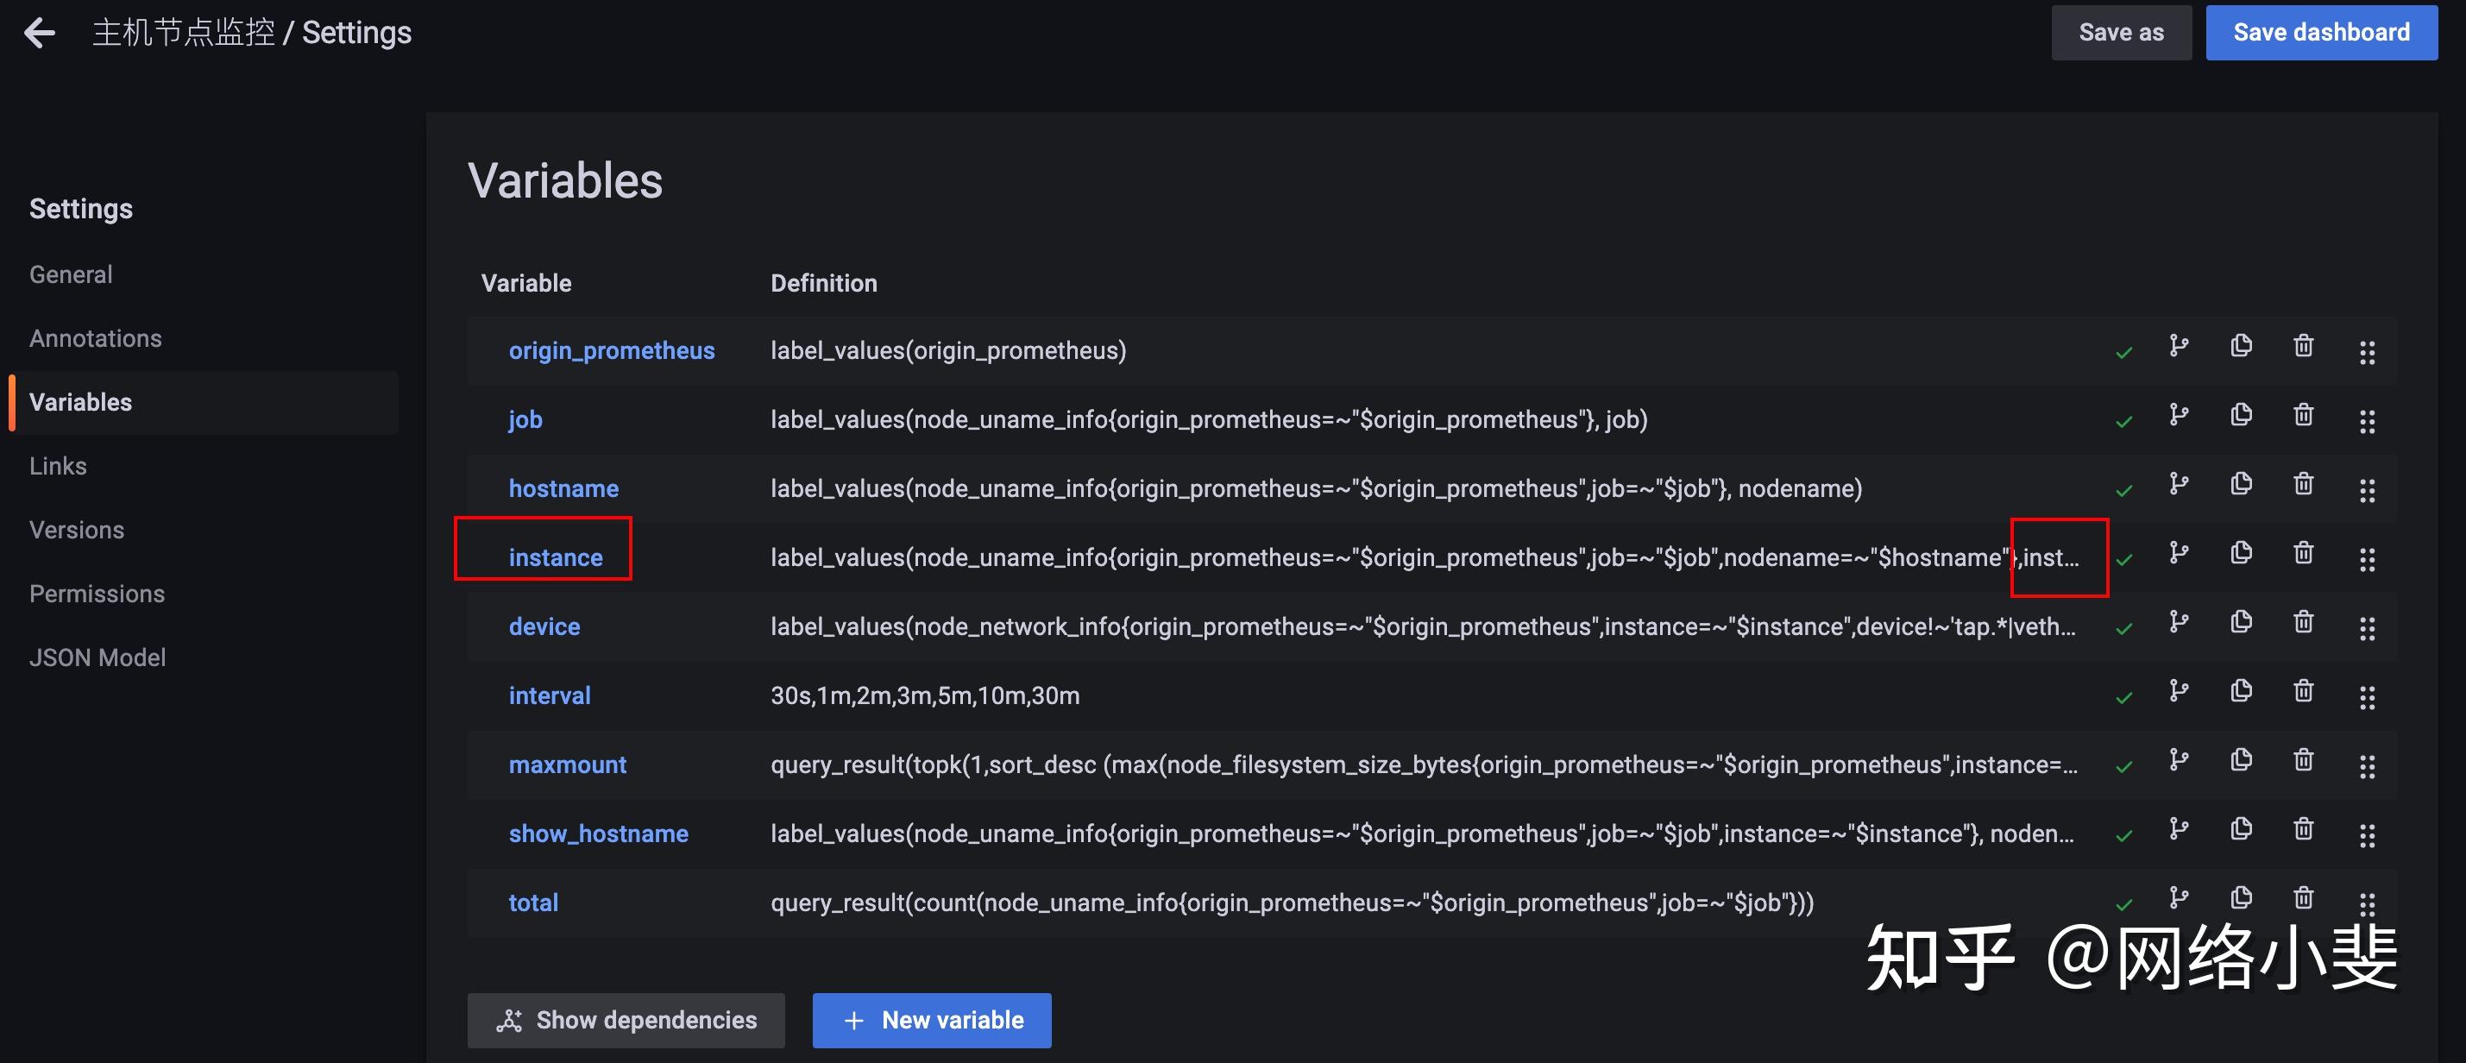Delete the job variable with the trash icon
Image resolution: width=2466 pixels, height=1063 pixels.
pos(2303,417)
